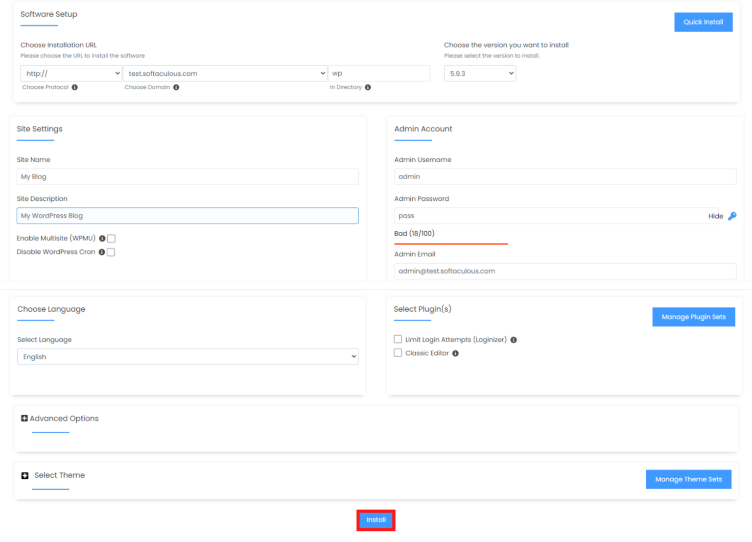The width and height of the screenshot is (752, 542).
Task: Click the Manage Plugin Sets button
Action: pos(693,317)
